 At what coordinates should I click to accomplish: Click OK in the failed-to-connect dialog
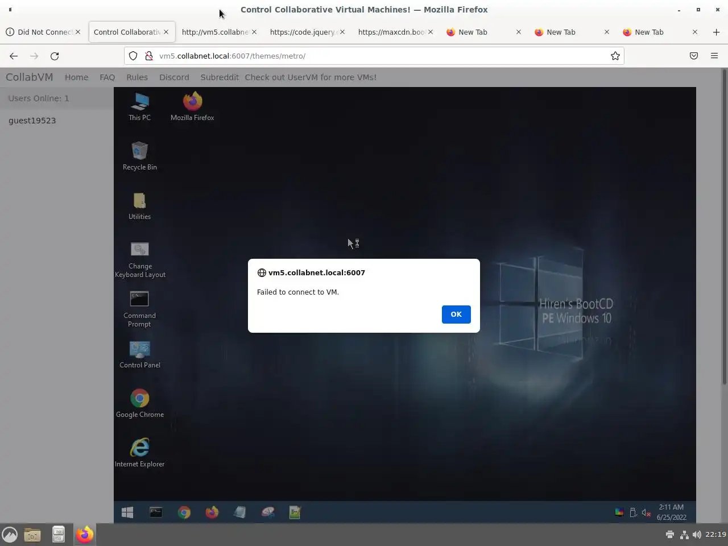[456, 315]
